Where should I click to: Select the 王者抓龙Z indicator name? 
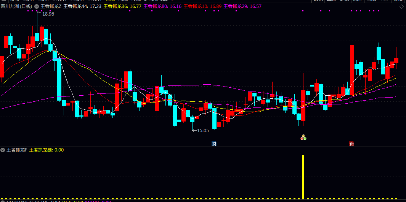coord(51,6)
